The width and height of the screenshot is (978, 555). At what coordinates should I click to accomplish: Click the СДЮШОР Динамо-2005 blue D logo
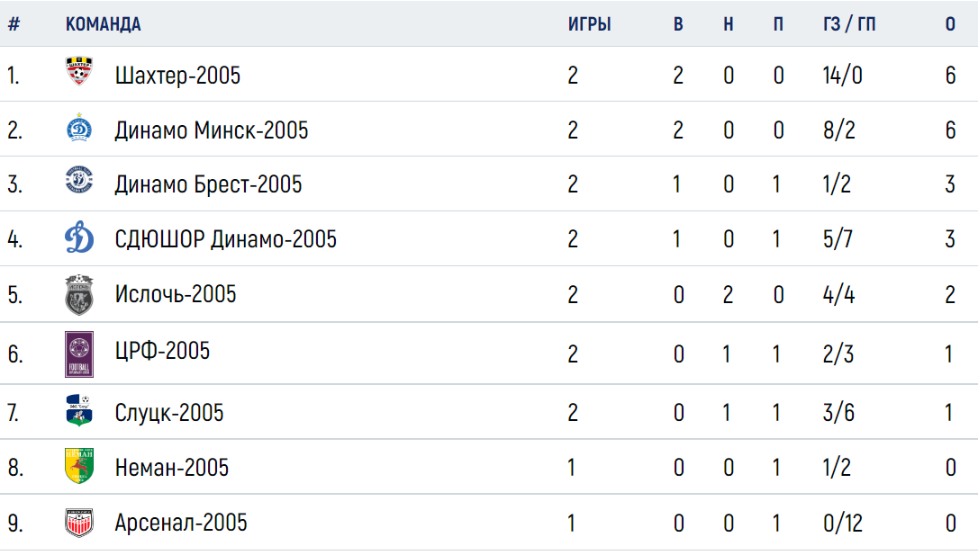[x=79, y=237]
